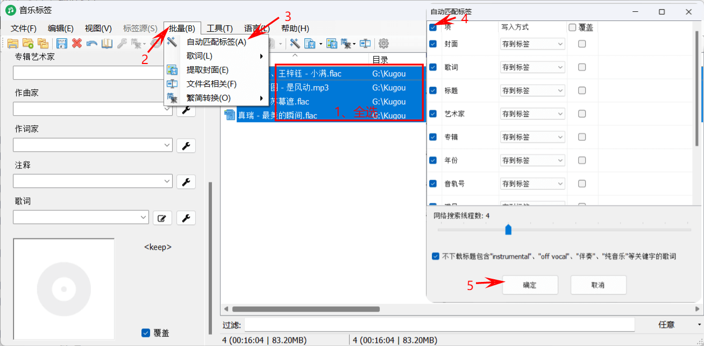Expand the 作词家 combo box
This screenshot has height=346, width=704.
[166, 145]
